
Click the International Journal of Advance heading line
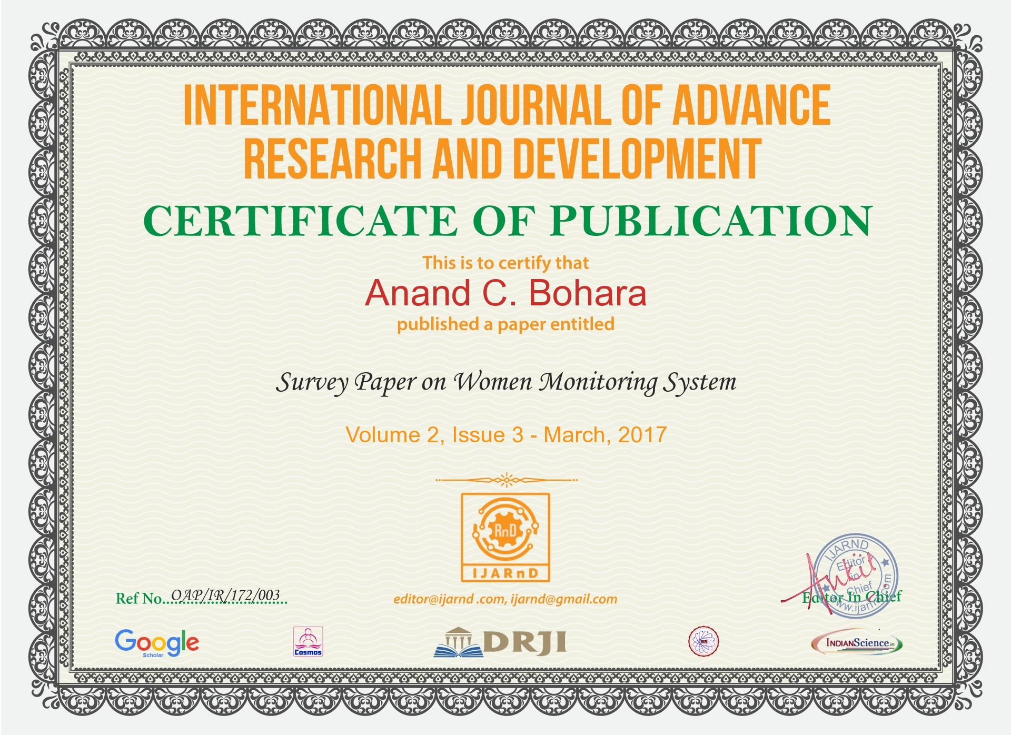coord(507,105)
